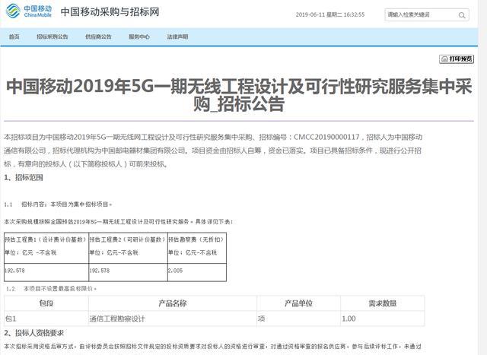Click the value 2.005 in the table

(176, 271)
